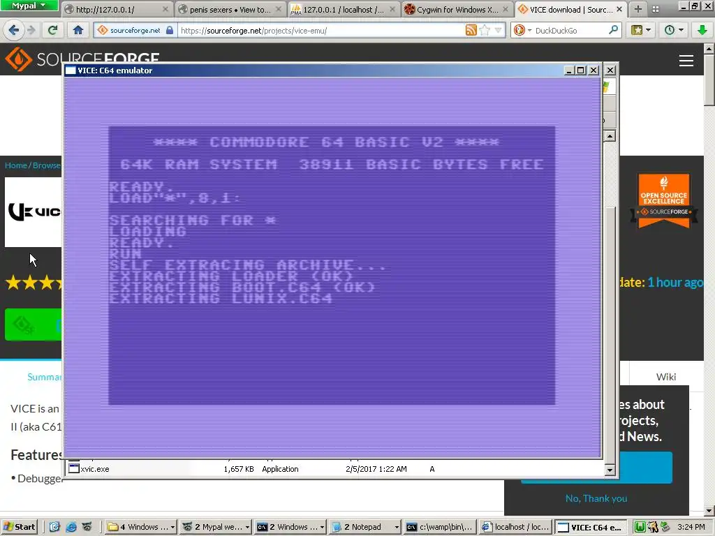Viewport: 715px width, 536px height.
Task: Click the 'No, Thank you' link
Action: tap(596, 498)
